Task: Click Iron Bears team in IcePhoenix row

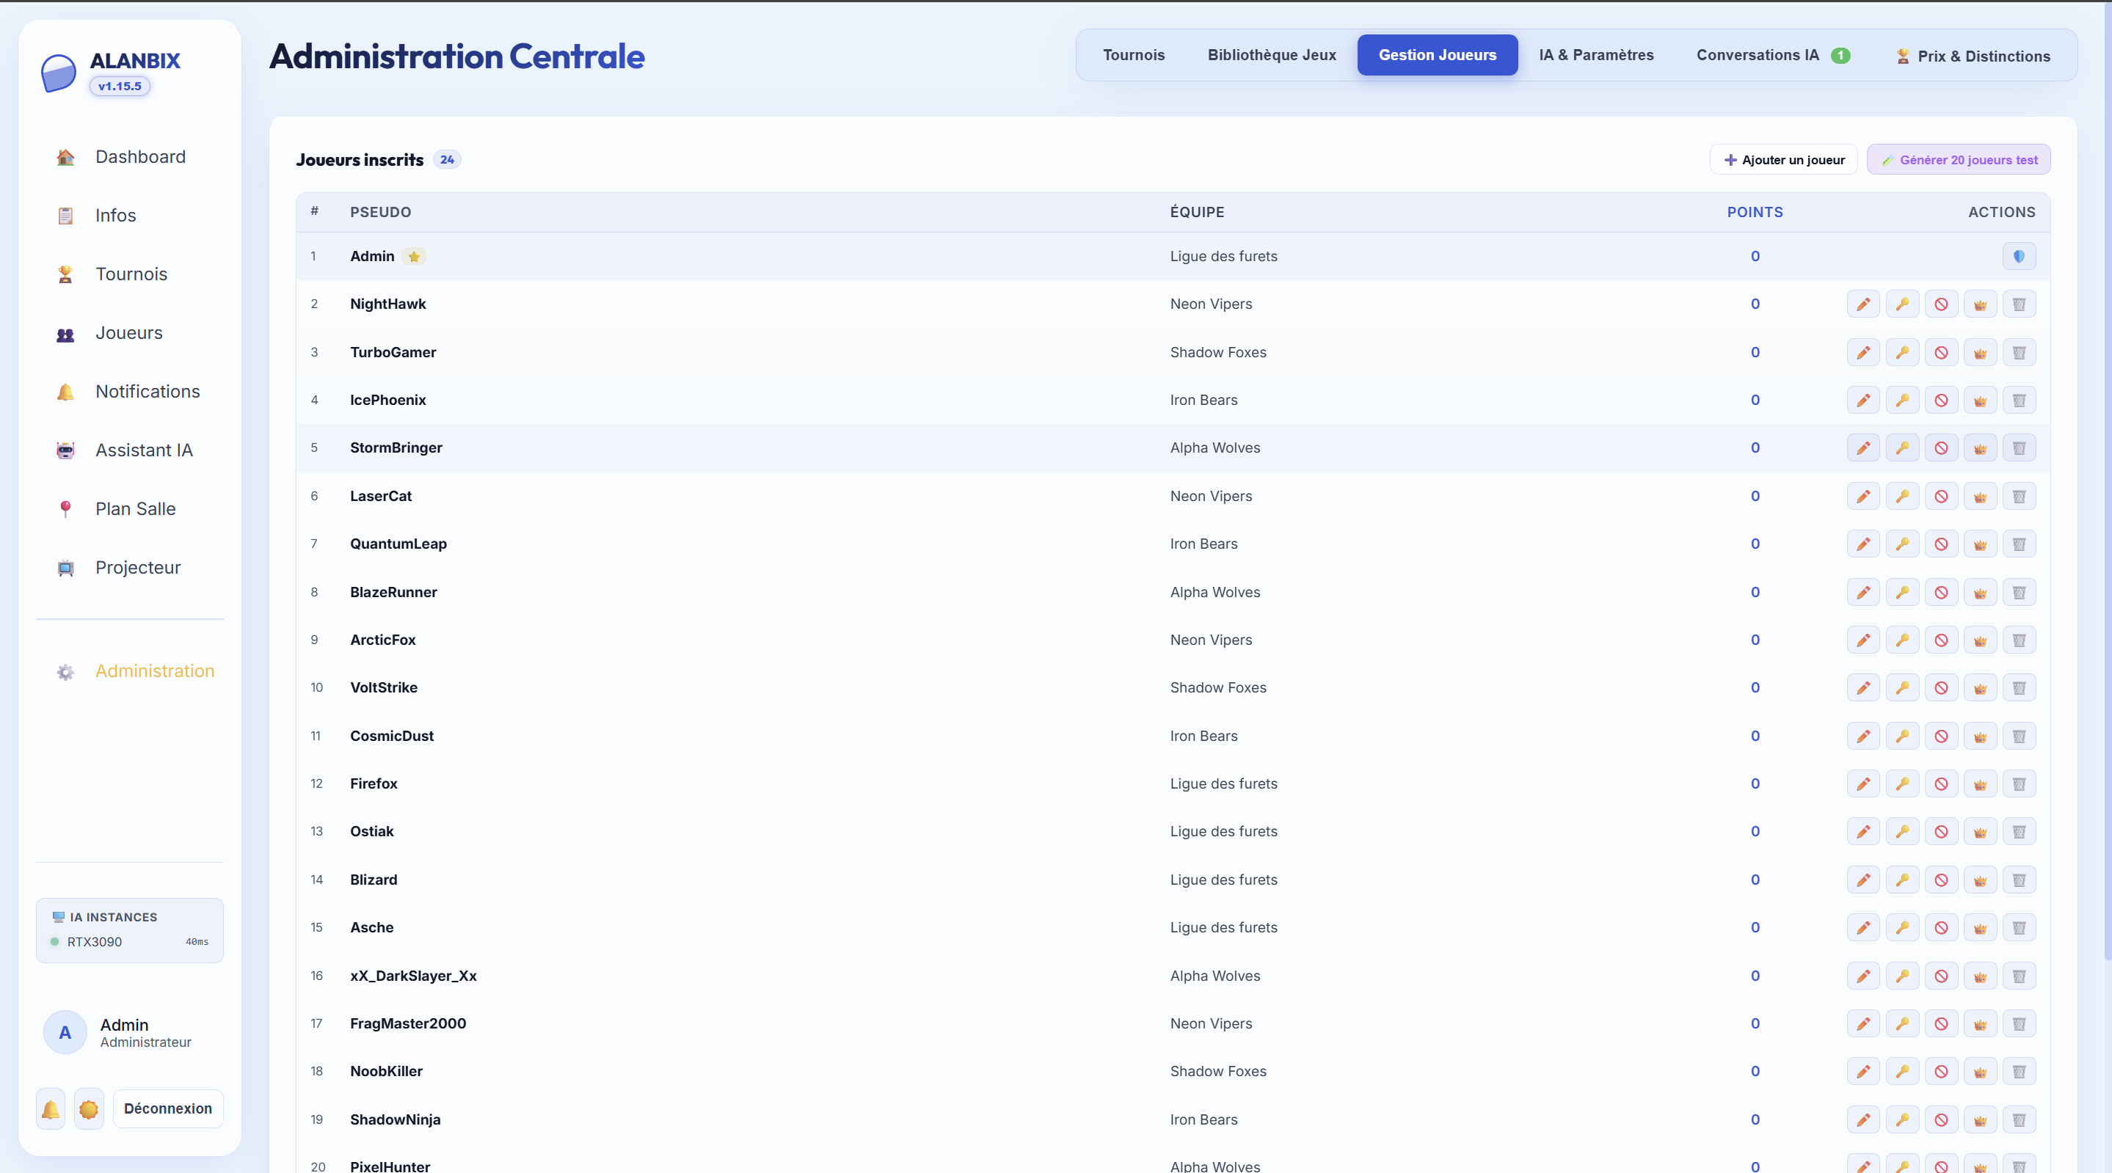Action: (1204, 400)
